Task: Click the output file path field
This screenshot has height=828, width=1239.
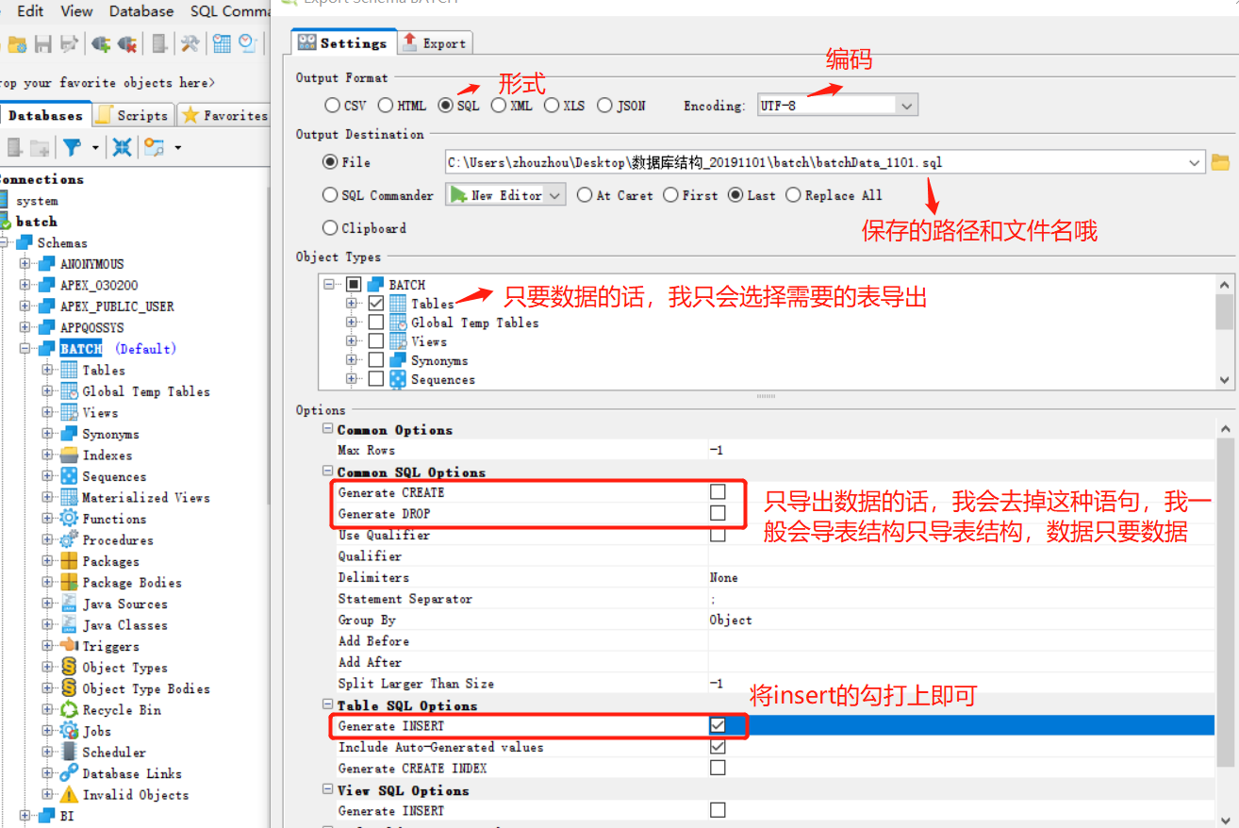Action: pos(820,162)
